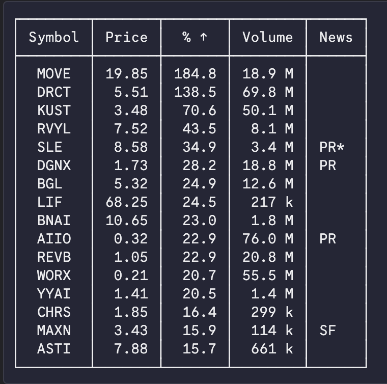Click the 76.0 M volume value
Screen dimensions: 387x384
pyautogui.click(x=267, y=239)
